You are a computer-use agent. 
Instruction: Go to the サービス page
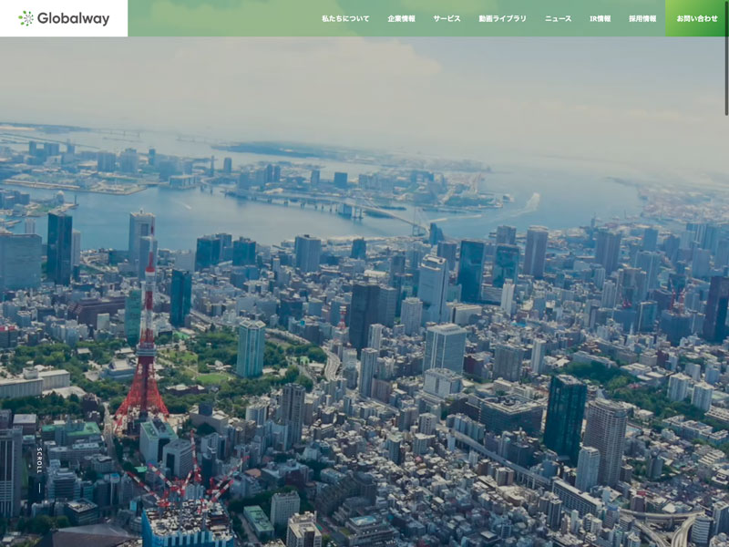click(447, 18)
